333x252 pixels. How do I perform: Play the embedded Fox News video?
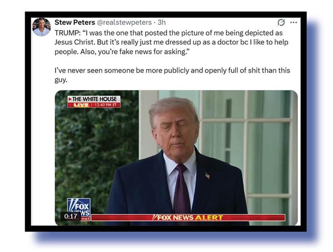176,158
